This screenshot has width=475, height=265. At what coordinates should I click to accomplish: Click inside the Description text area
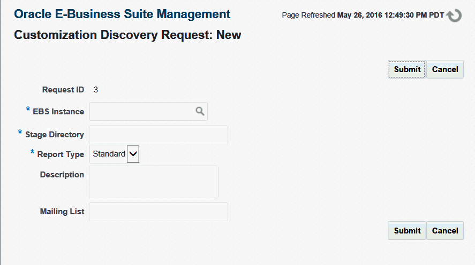(x=154, y=182)
